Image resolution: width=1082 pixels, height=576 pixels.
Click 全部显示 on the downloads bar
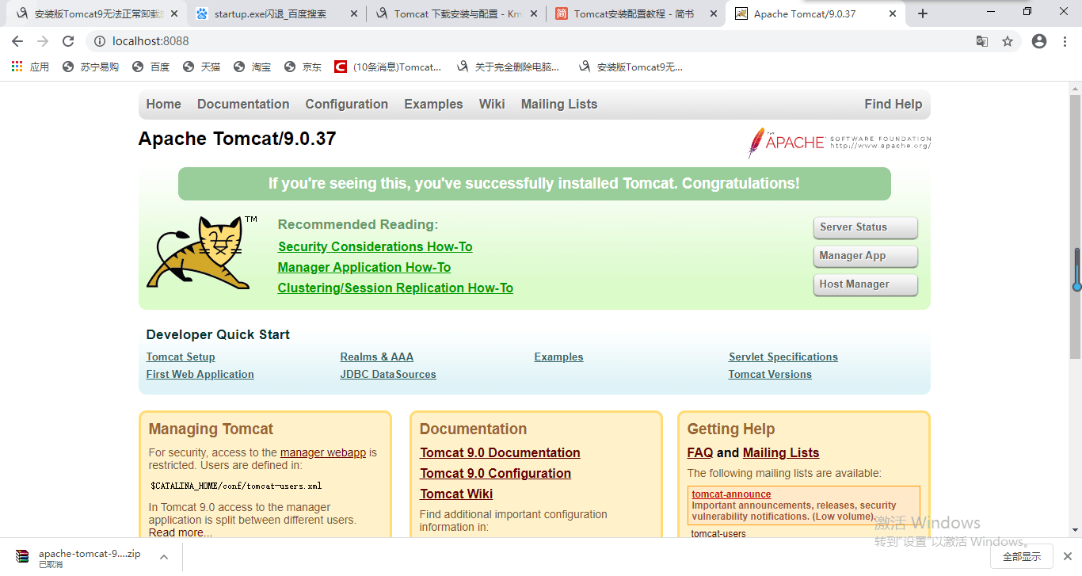click(1022, 556)
